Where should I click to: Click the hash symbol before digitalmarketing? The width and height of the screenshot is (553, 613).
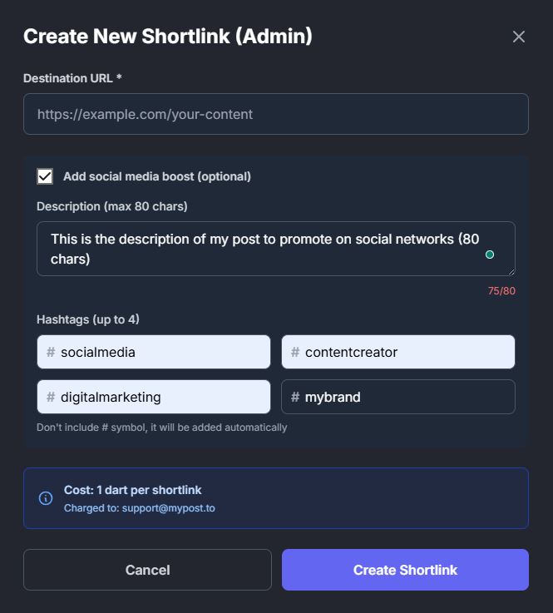(51, 397)
